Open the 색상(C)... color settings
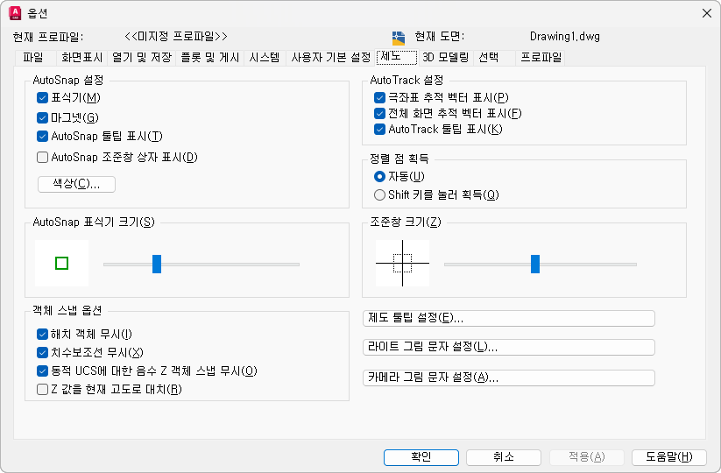This screenshot has width=721, height=473. [x=77, y=184]
